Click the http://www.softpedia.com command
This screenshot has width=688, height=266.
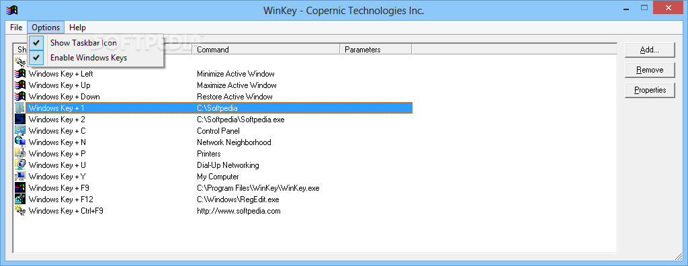239,211
